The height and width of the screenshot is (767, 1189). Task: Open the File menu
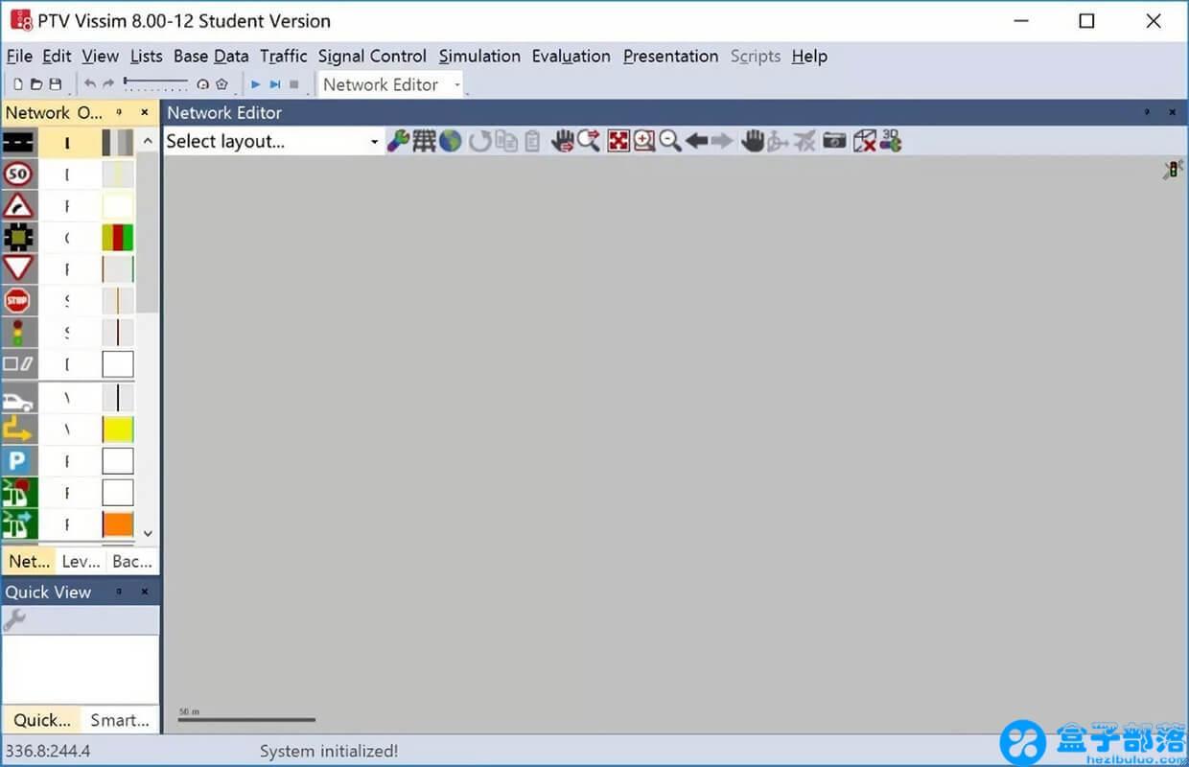(x=19, y=57)
